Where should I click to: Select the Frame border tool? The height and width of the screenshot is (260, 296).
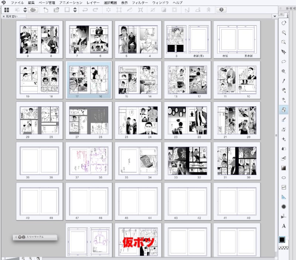(283, 187)
